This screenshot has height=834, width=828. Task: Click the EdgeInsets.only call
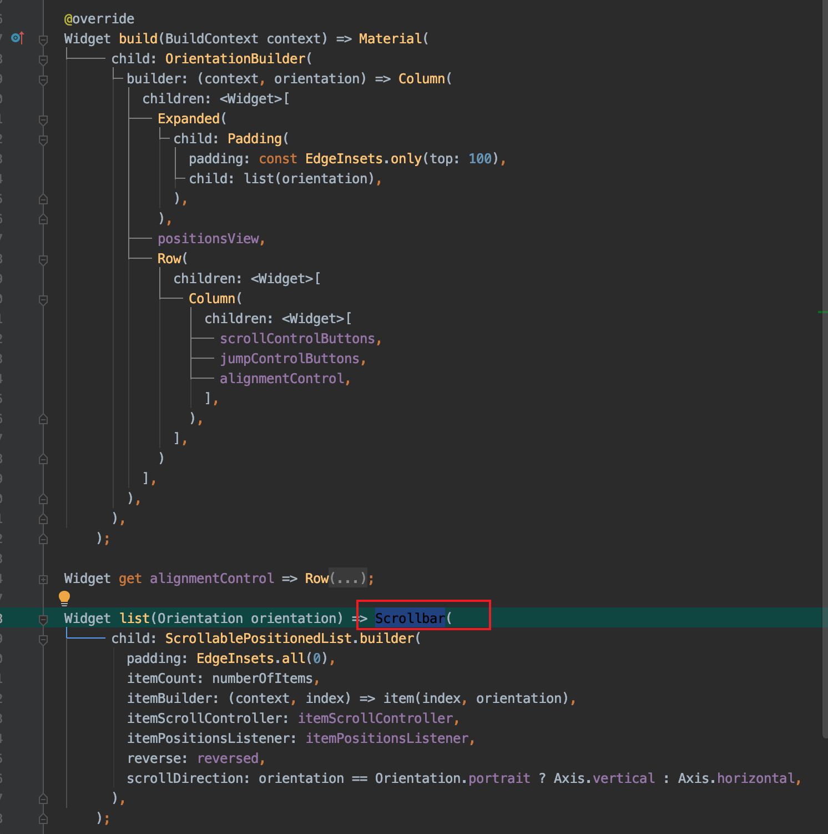coord(363,158)
